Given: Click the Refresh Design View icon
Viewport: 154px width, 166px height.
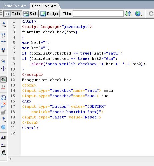Looking at the screenshot, I should coord(151,14).
